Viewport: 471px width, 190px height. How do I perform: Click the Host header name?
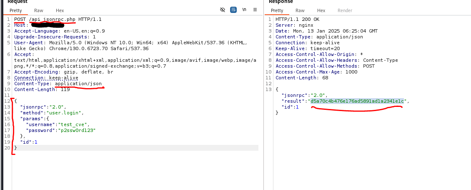click(x=21, y=25)
